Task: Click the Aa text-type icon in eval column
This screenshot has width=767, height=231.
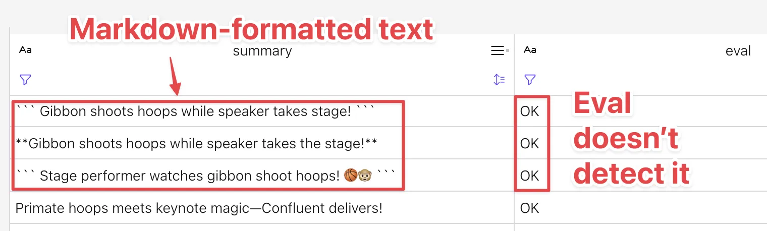Action: click(x=530, y=50)
